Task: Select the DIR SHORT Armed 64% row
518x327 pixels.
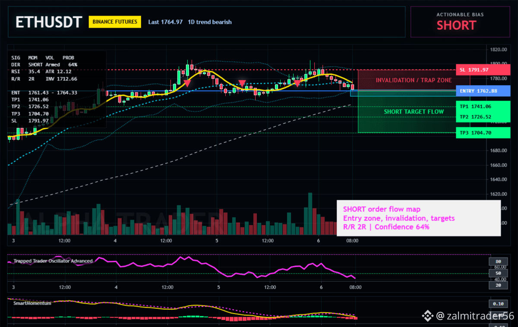Action: (44, 64)
